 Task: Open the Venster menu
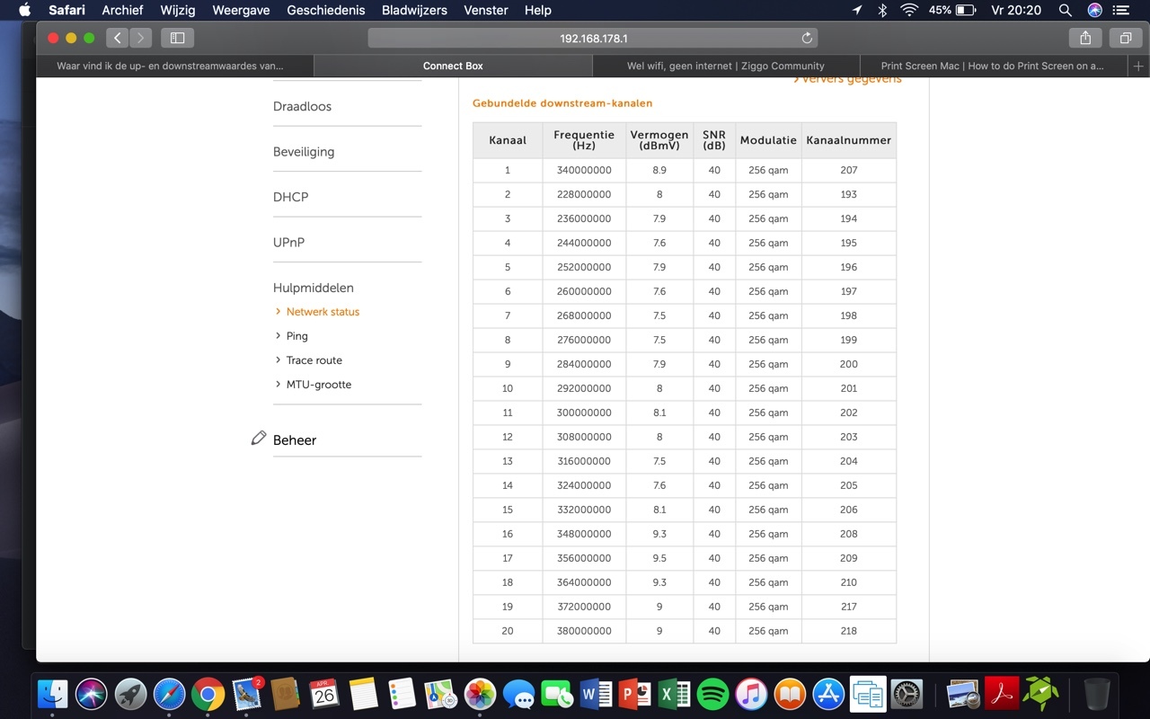(x=485, y=10)
